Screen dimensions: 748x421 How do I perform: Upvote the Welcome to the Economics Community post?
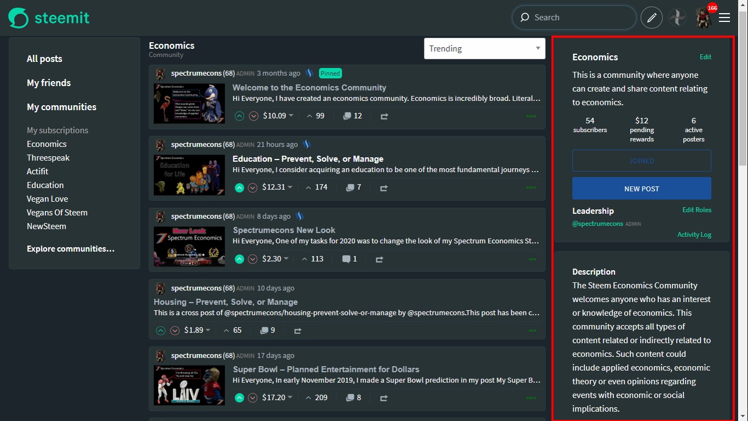(239, 116)
